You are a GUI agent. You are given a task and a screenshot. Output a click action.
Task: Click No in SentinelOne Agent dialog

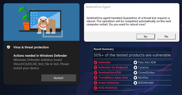pos(166,36)
